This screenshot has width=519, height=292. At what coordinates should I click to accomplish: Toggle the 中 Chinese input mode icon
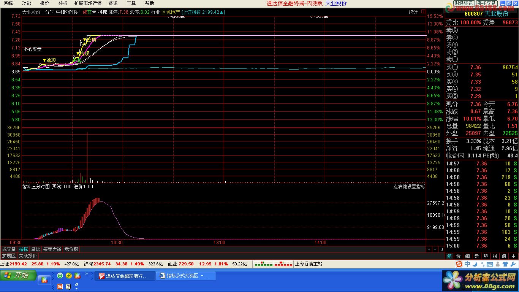467,264
